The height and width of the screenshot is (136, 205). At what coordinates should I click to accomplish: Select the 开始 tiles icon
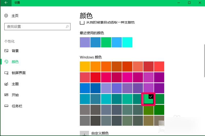(6, 95)
